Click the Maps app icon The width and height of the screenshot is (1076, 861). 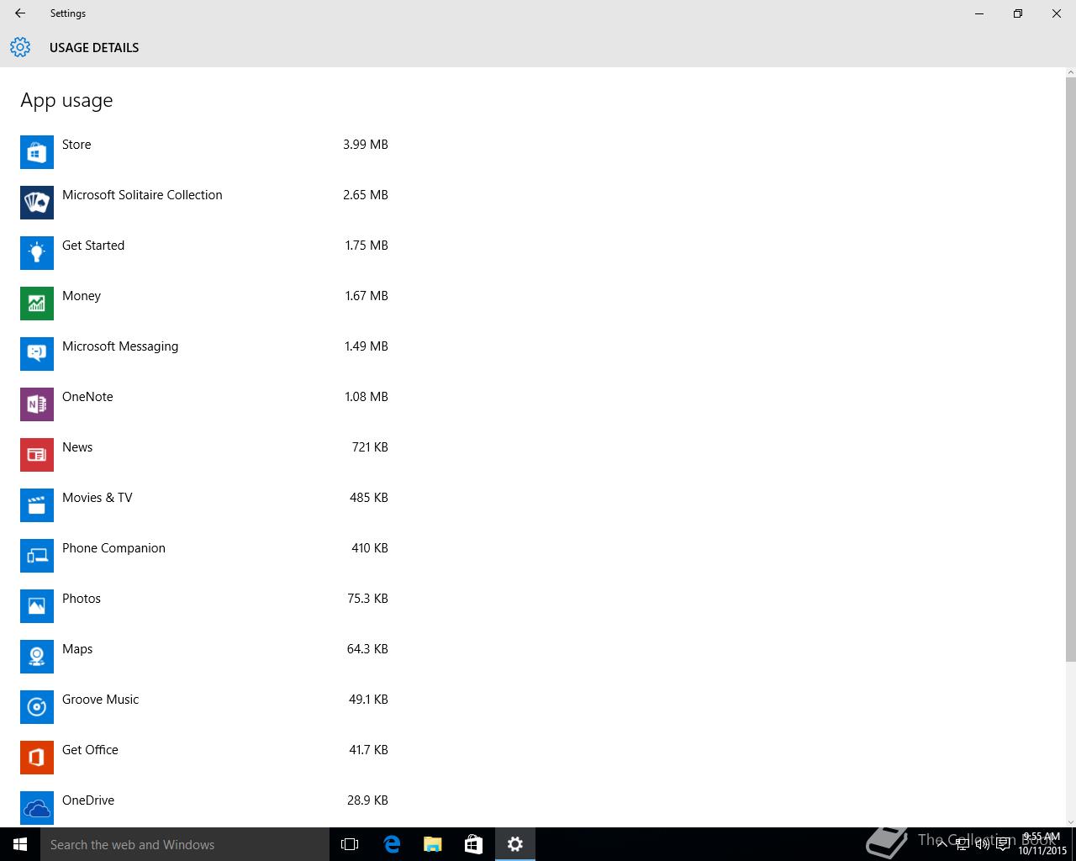pos(37,657)
